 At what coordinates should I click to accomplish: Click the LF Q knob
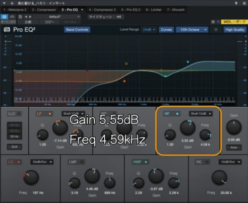point(43,135)
